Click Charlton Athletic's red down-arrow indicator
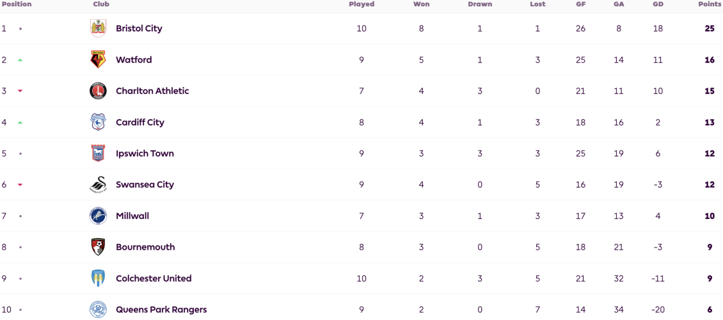The height and width of the screenshot is (320, 723). point(20,92)
